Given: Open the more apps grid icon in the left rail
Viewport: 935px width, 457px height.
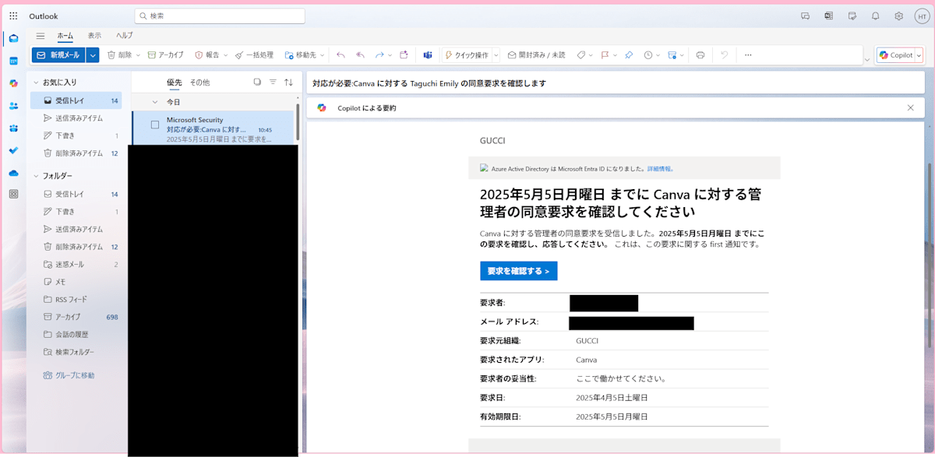Looking at the screenshot, I should point(13,195).
